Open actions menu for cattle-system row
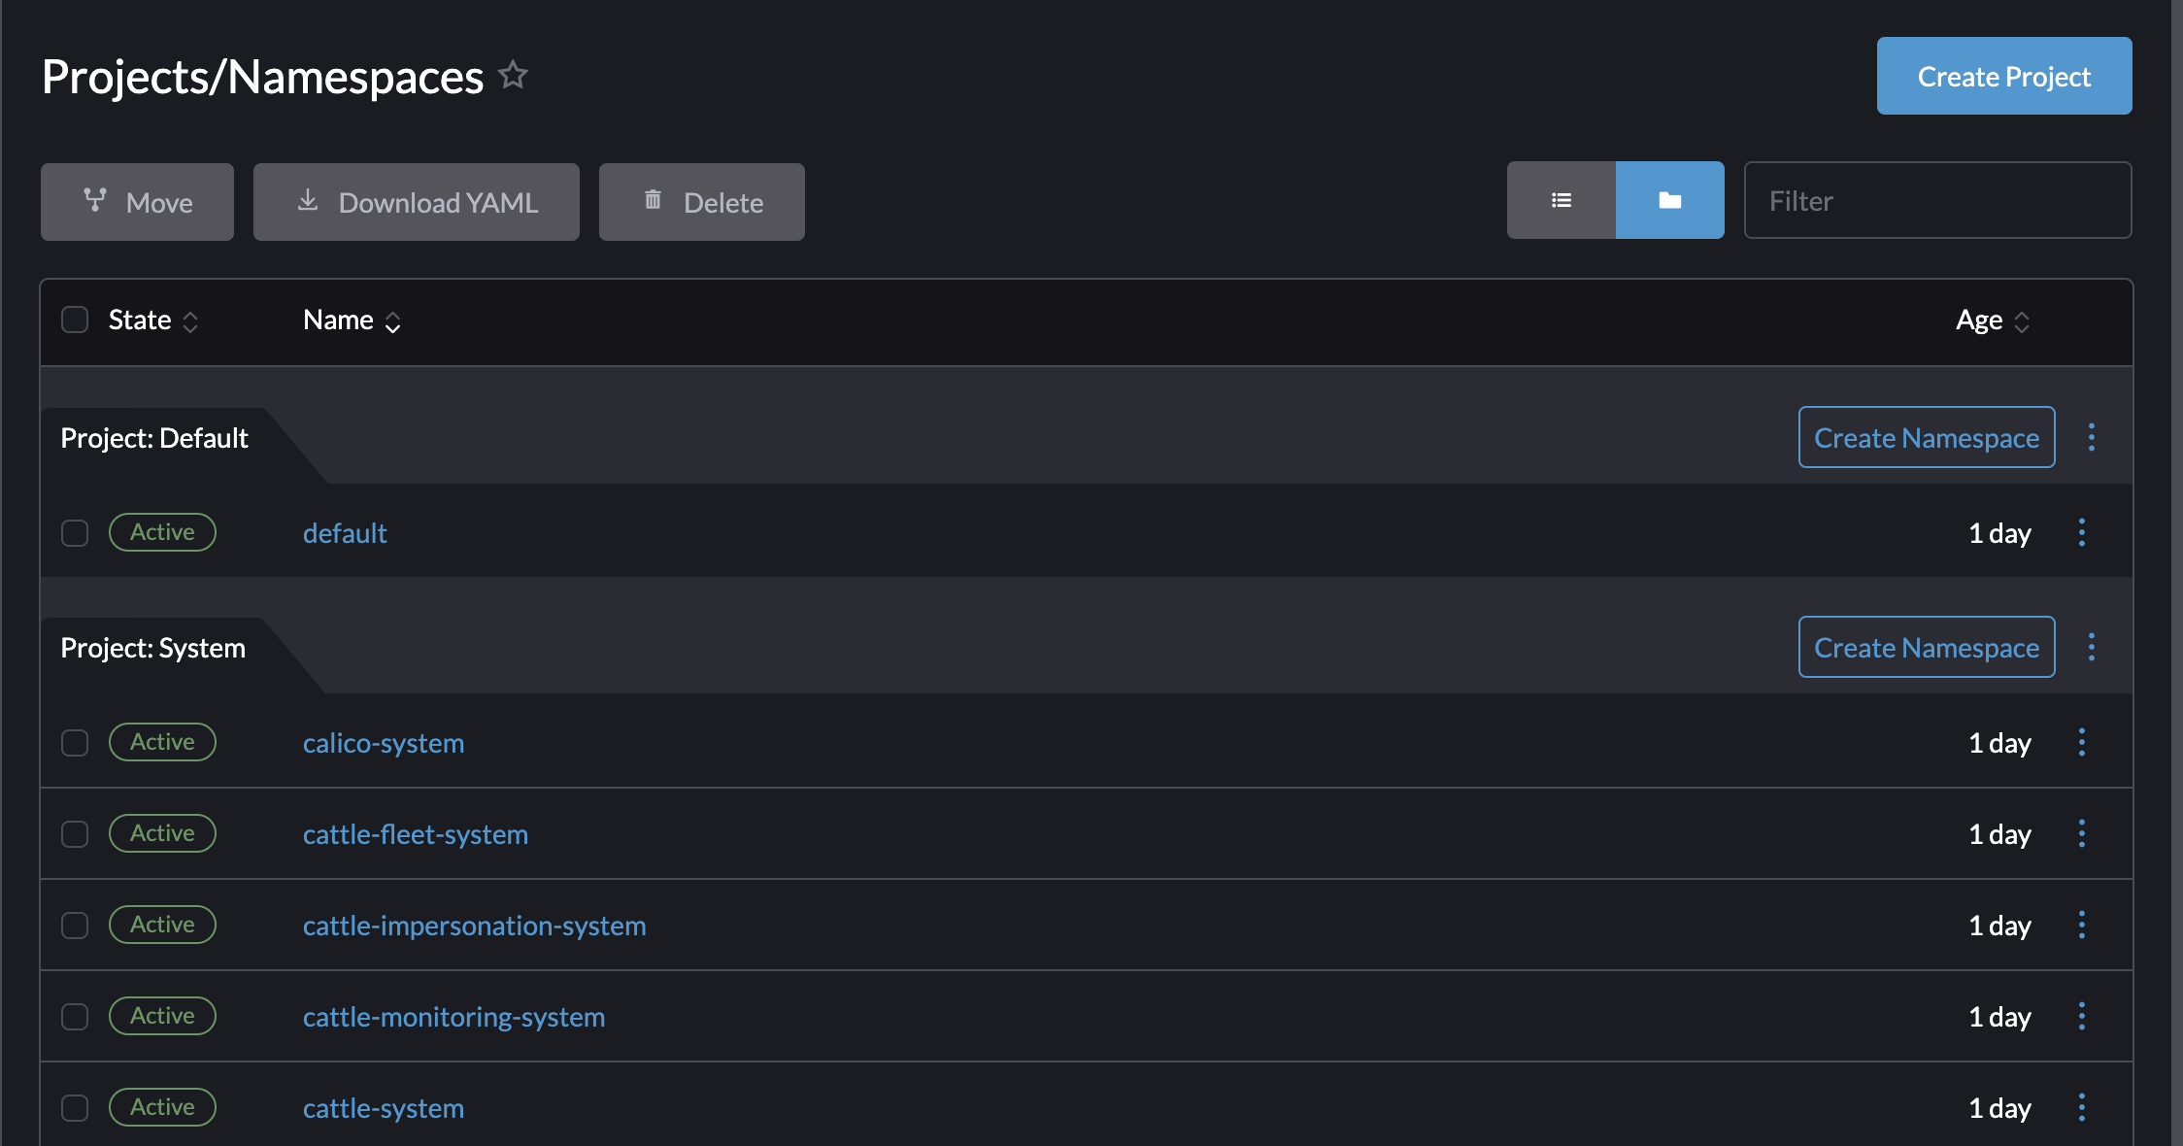 (x=2082, y=1107)
